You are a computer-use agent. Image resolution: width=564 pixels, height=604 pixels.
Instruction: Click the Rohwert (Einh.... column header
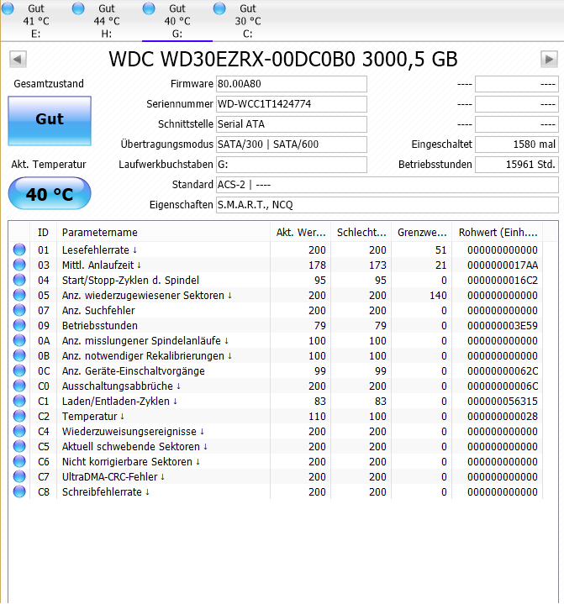click(498, 233)
